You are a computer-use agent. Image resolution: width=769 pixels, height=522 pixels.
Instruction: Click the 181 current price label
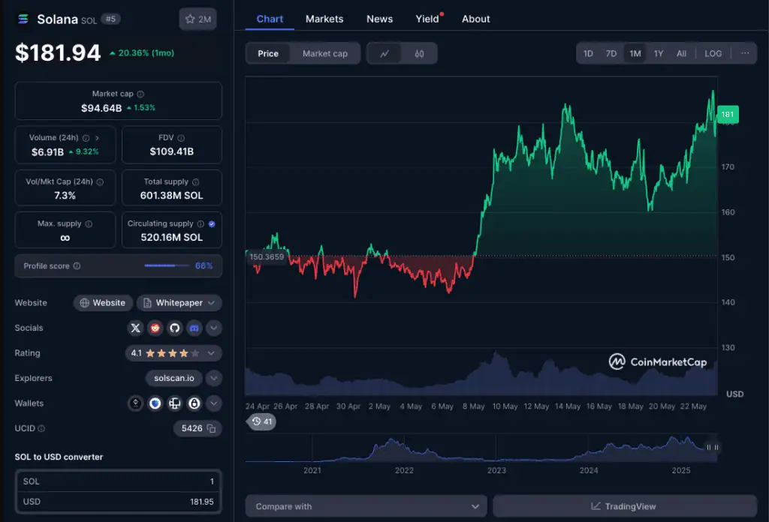tap(728, 115)
